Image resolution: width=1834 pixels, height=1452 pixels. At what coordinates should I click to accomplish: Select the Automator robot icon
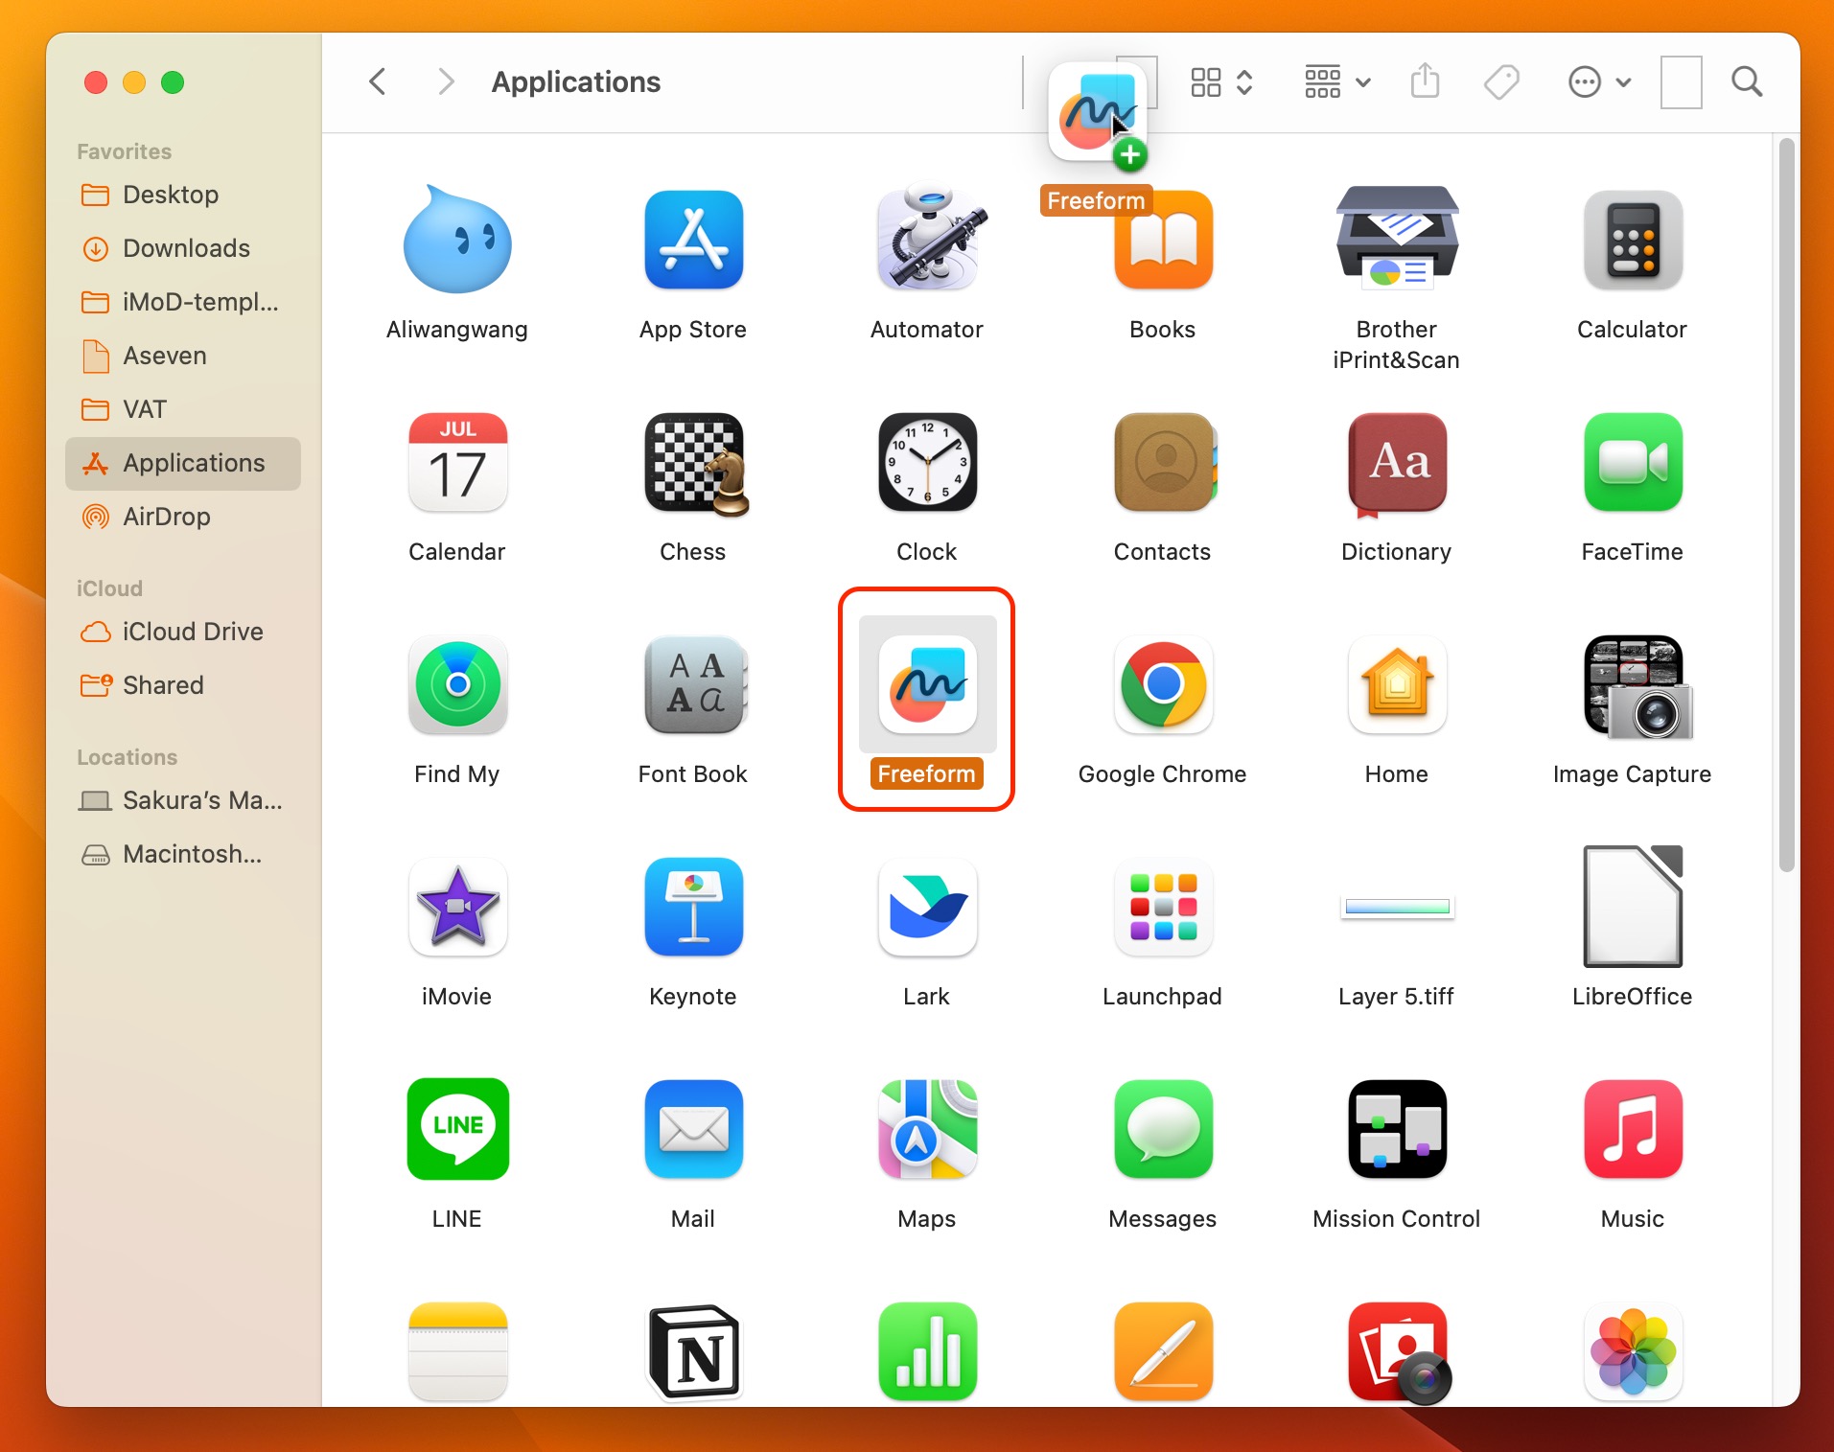point(927,240)
